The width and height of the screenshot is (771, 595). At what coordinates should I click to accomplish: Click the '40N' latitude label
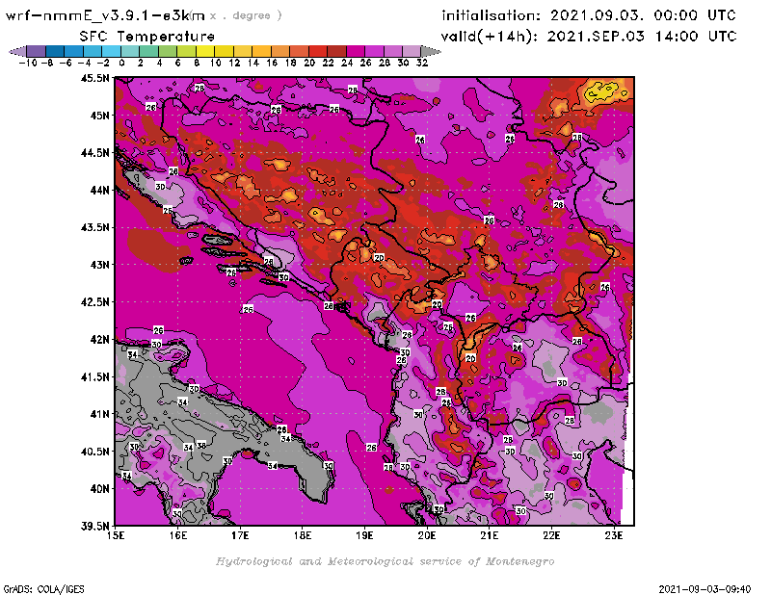pyautogui.click(x=99, y=488)
